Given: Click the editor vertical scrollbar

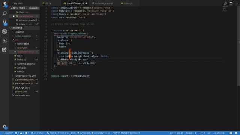Looking at the screenshot, I should 238,46.
